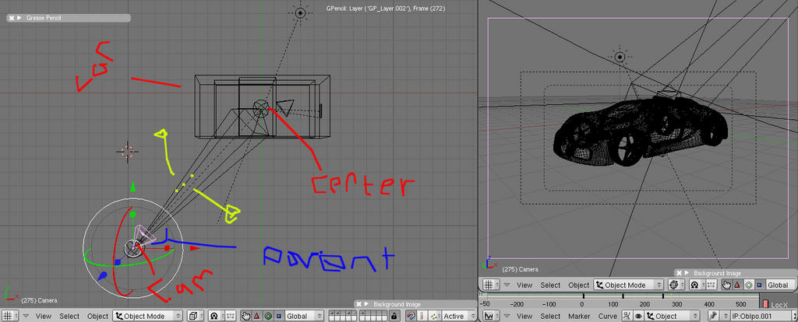Open the Global orientation dropdown in camera viewport

click(781, 285)
